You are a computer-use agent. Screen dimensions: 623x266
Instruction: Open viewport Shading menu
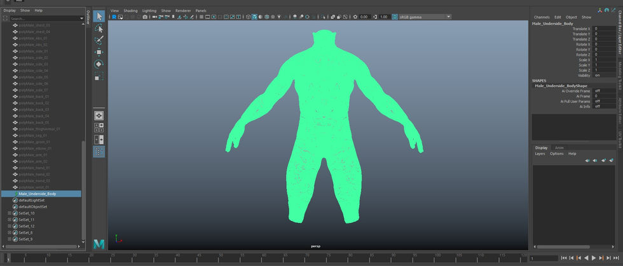(x=130, y=11)
